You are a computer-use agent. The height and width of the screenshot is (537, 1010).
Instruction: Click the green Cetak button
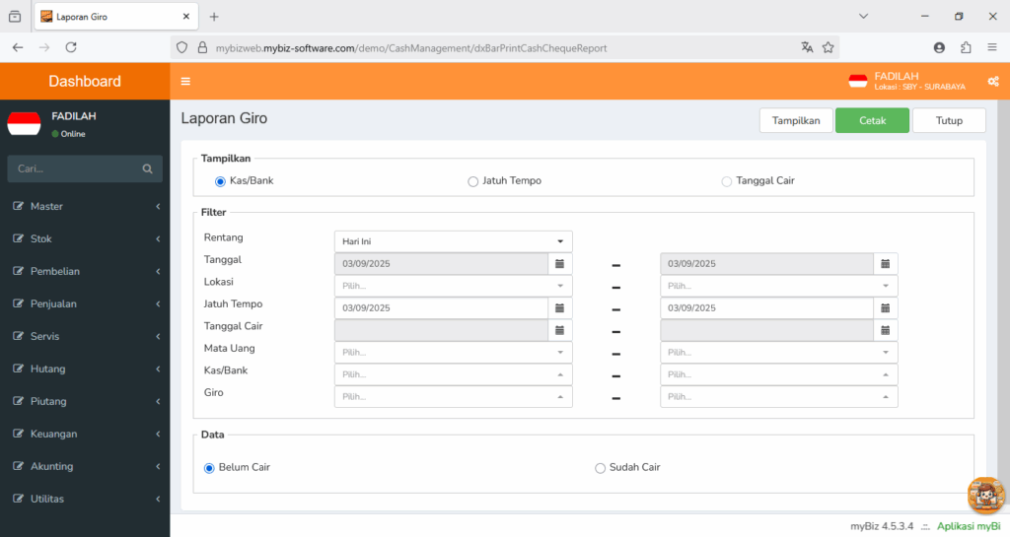tap(872, 121)
